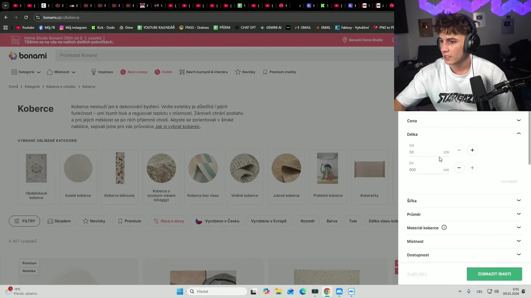Image resolution: width=531 pixels, height=298 pixels.
Task: Open Novinky in the navigation bar
Action: pyautogui.click(x=245, y=72)
